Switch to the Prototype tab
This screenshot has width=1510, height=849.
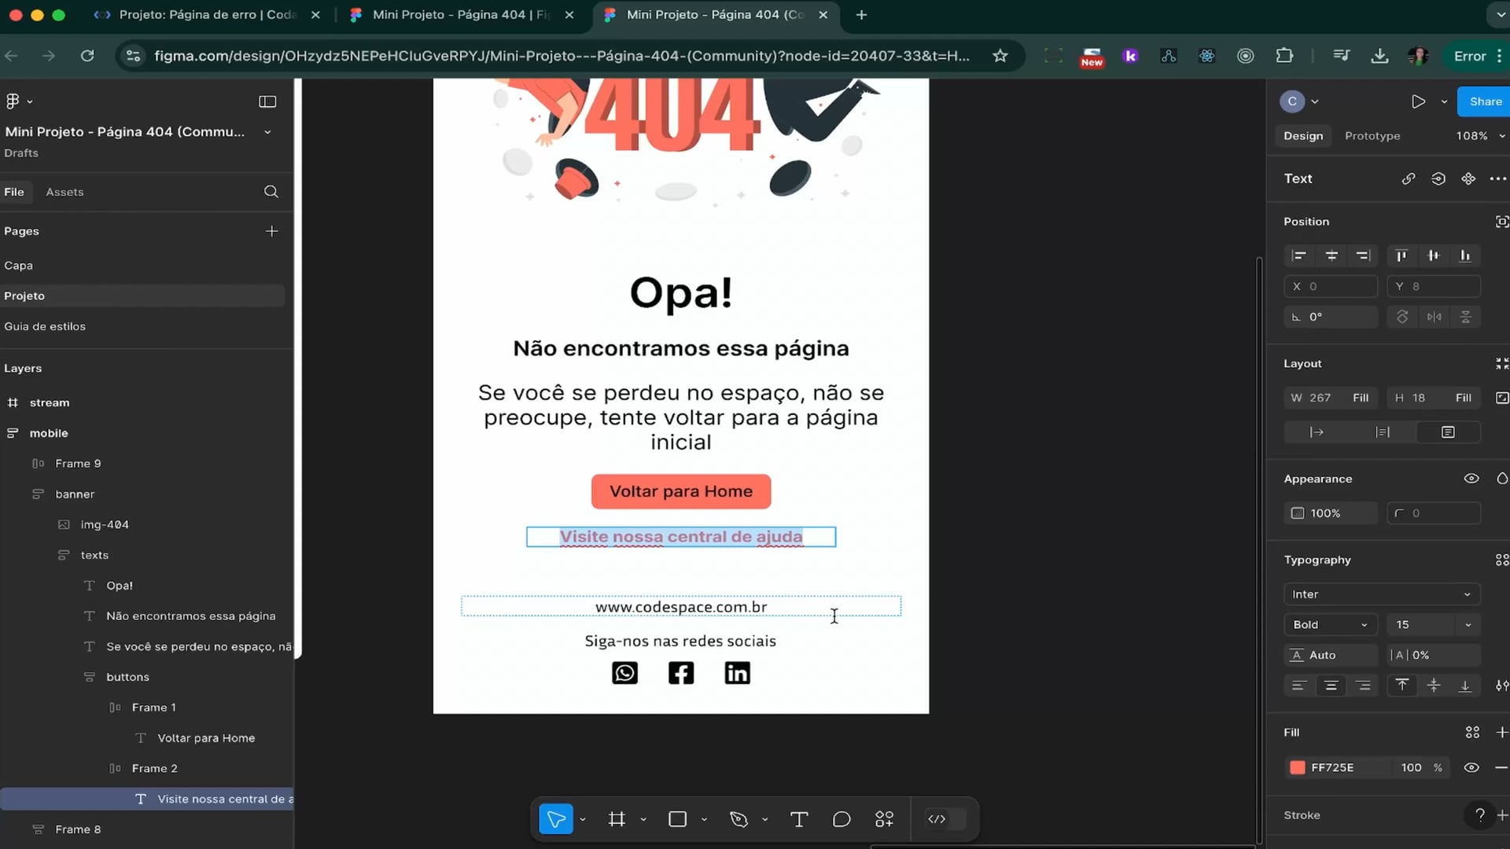click(x=1372, y=136)
